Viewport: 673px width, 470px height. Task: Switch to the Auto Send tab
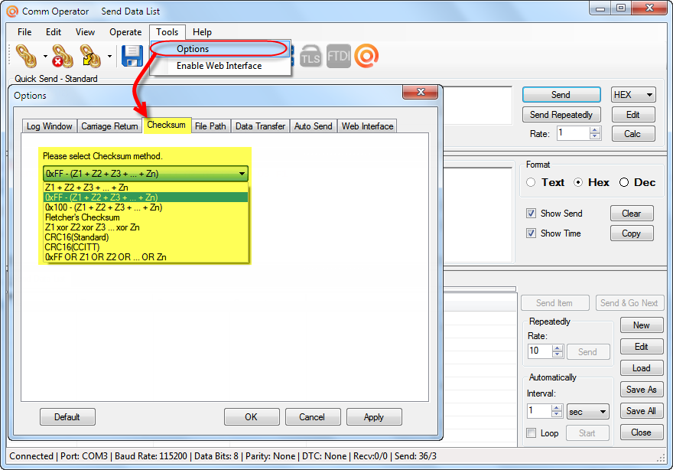(x=314, y=126)
